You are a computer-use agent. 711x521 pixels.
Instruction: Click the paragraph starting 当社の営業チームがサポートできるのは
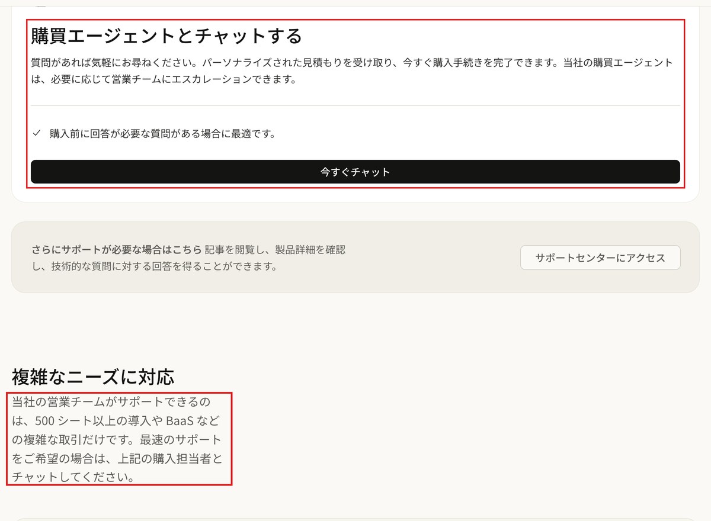(117, 439)
